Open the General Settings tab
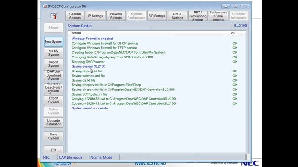 pos(75,16)
